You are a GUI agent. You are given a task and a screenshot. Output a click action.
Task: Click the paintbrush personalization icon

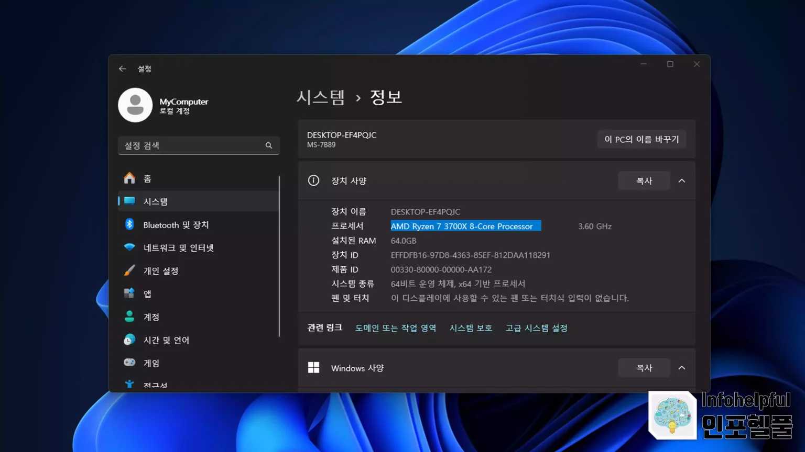[129, 270]
